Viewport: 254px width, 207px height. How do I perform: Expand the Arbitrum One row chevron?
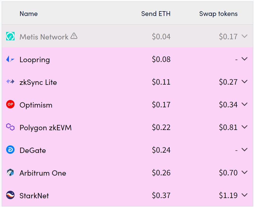pos(244,172)
